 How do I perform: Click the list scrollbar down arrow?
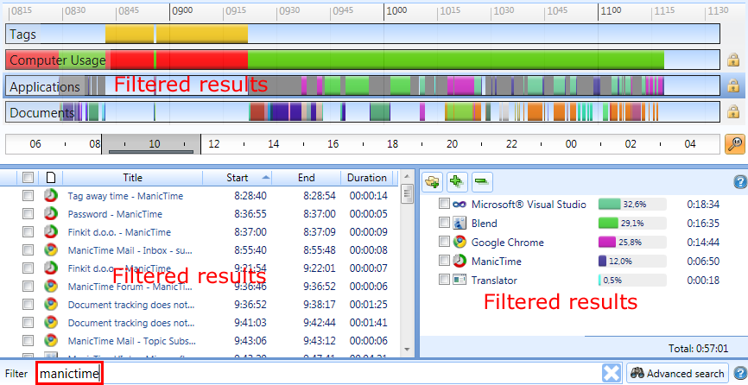(x=407, y=350)
